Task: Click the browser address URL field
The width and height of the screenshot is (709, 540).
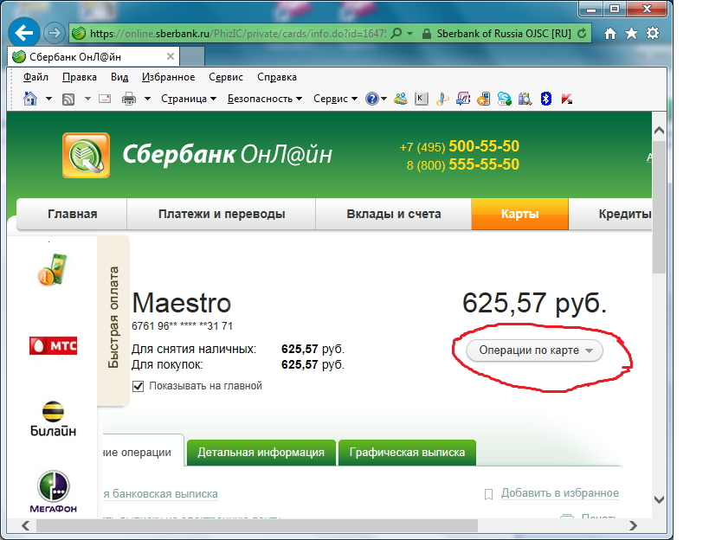Action: point(237,34)
